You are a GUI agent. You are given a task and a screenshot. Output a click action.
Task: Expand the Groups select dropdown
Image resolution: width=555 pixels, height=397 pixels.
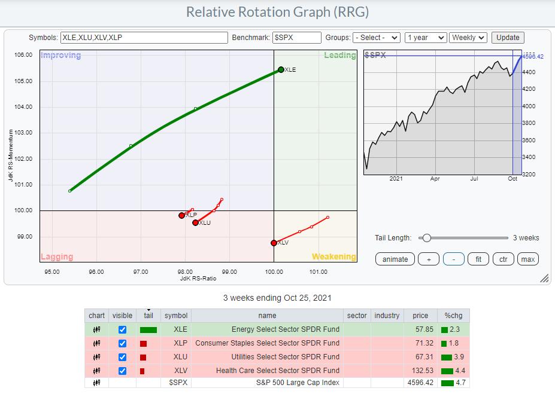click(x=376, y=37)
